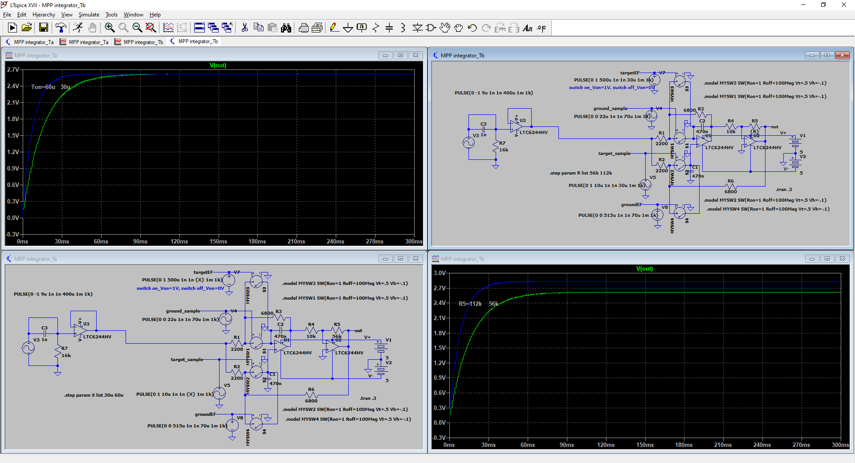Open the SPICE directive (.op) tool

pyautogui.click(x=541, y=28)
